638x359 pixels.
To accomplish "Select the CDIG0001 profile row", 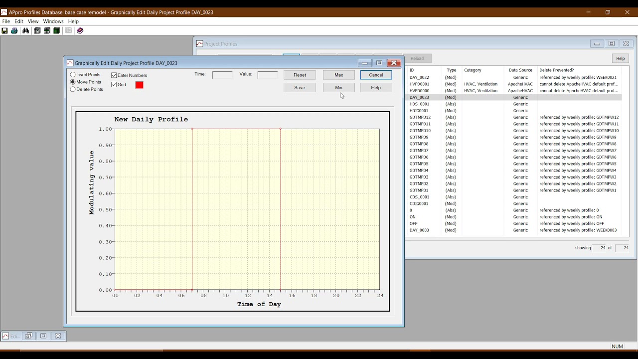I will click(x=513, y=204).
